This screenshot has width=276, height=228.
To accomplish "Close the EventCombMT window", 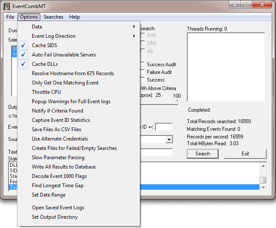I will coord(262,4).
